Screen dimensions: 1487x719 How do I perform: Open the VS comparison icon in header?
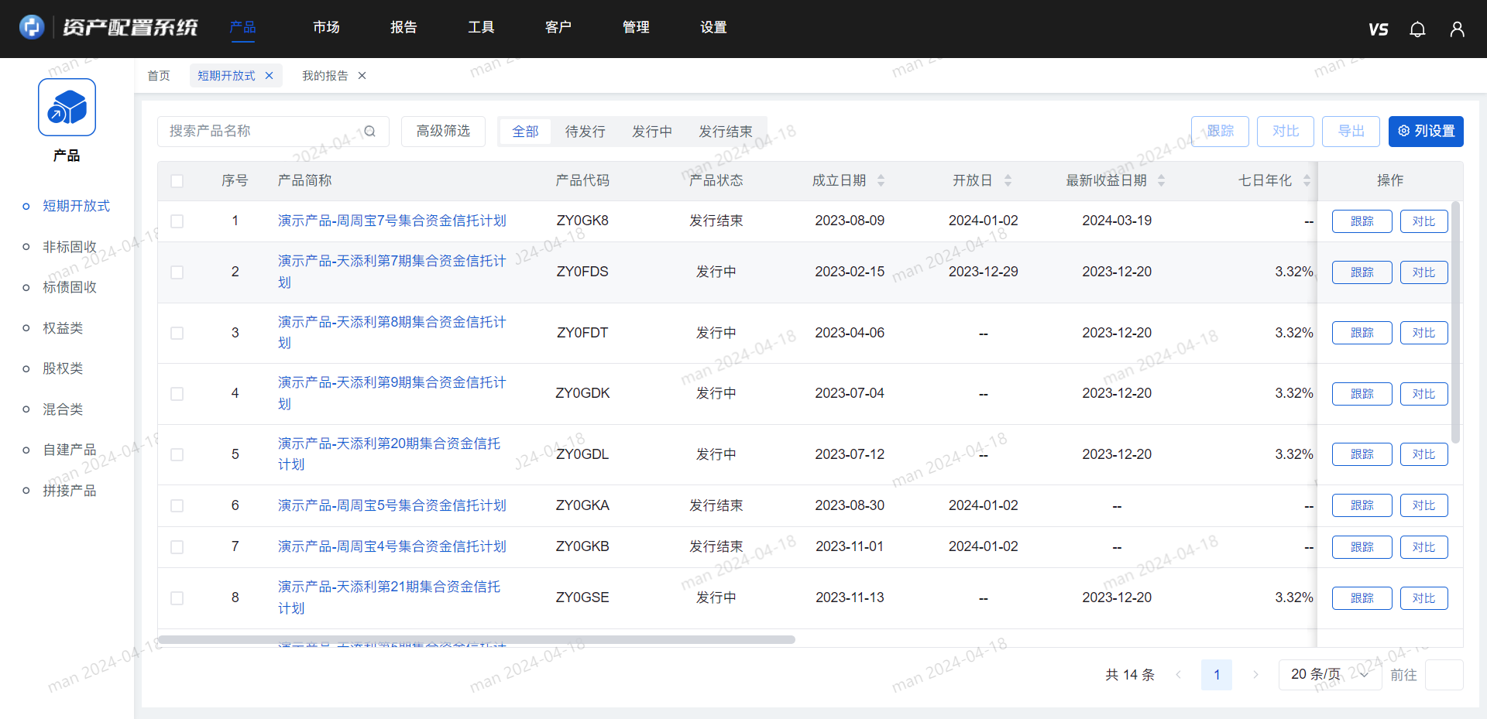[x=1378, y=29]
